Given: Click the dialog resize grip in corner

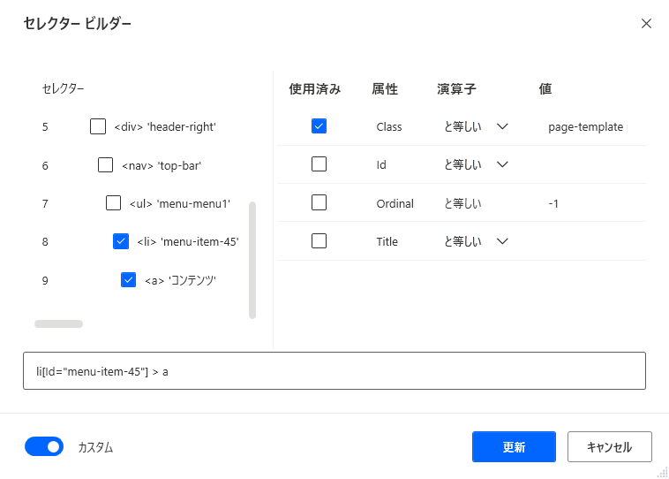Looking at the screenshot, I should tap(663, 472).
